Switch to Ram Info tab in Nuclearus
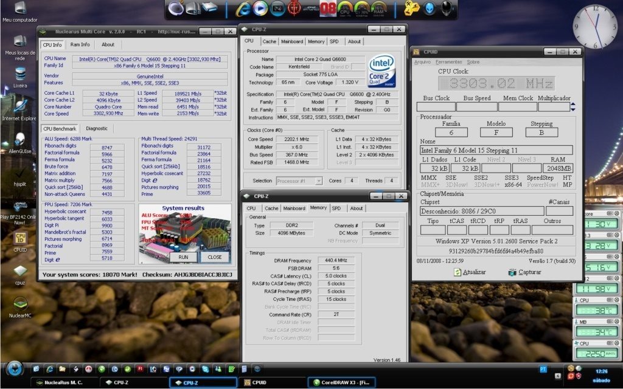The width and height of the screenshot is (623, 389). 80,45
